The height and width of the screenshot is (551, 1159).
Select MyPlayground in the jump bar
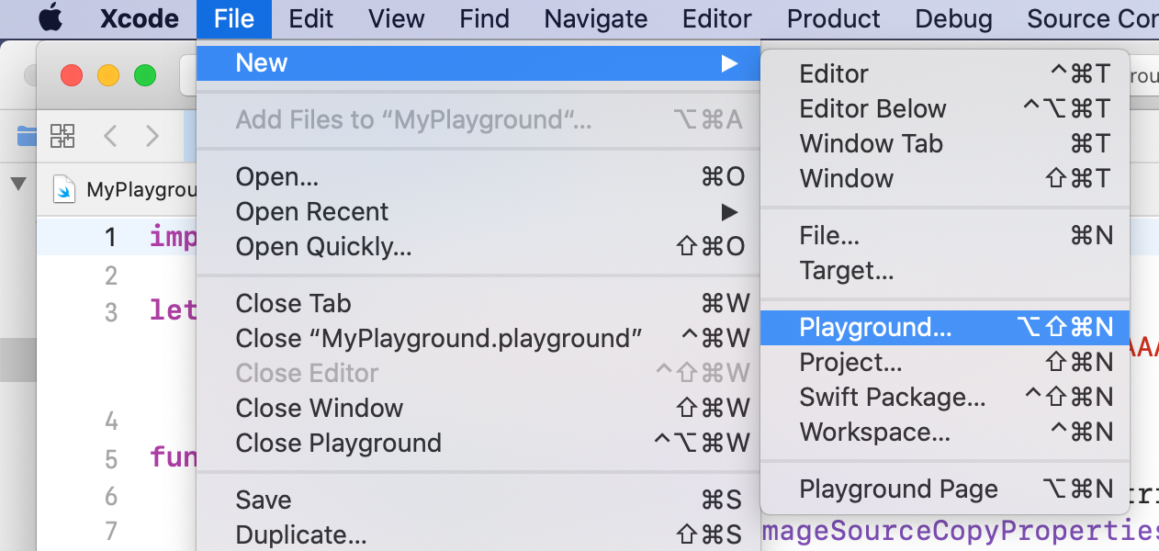[x=141, y=190]
